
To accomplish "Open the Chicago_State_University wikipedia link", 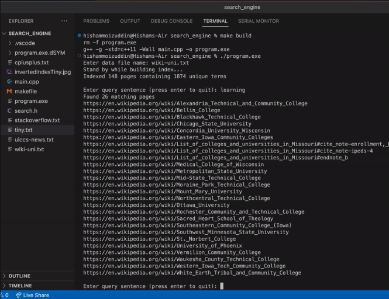I will point(167,124).
